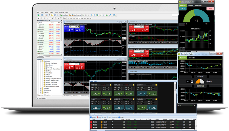Toggle the Terminal window icon
Image resolution: width=229 pixels, height=131 pixels.
(55, 15)
